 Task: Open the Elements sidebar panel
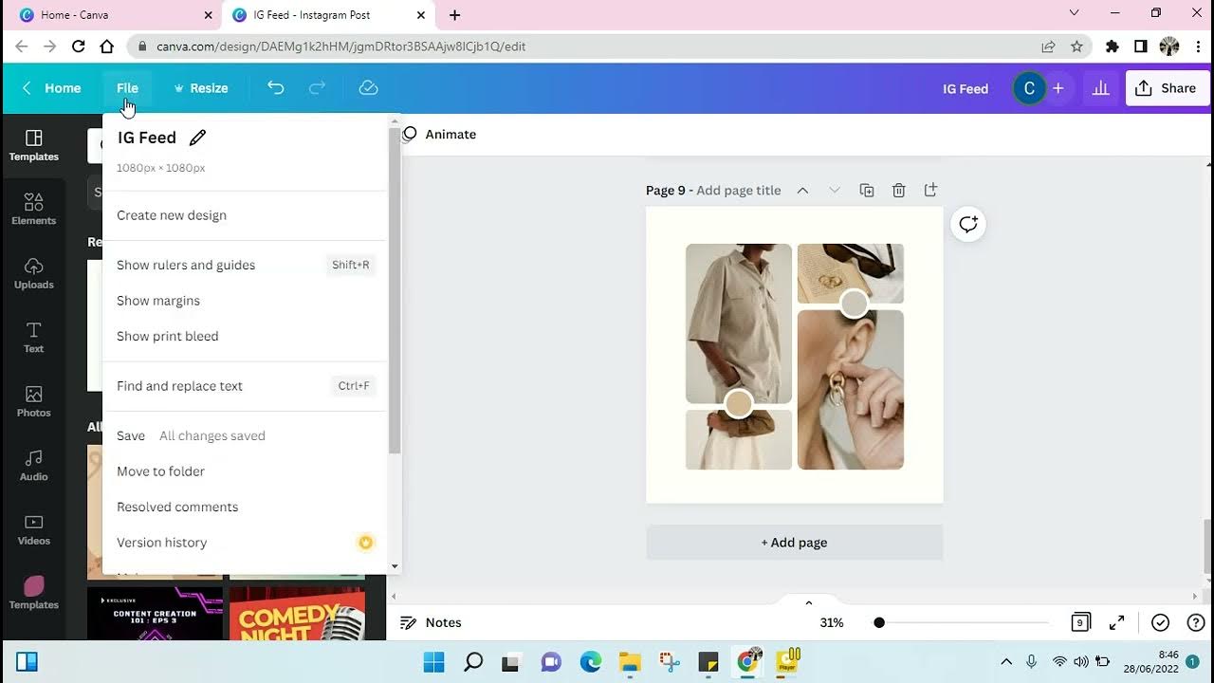pos(33,209)
